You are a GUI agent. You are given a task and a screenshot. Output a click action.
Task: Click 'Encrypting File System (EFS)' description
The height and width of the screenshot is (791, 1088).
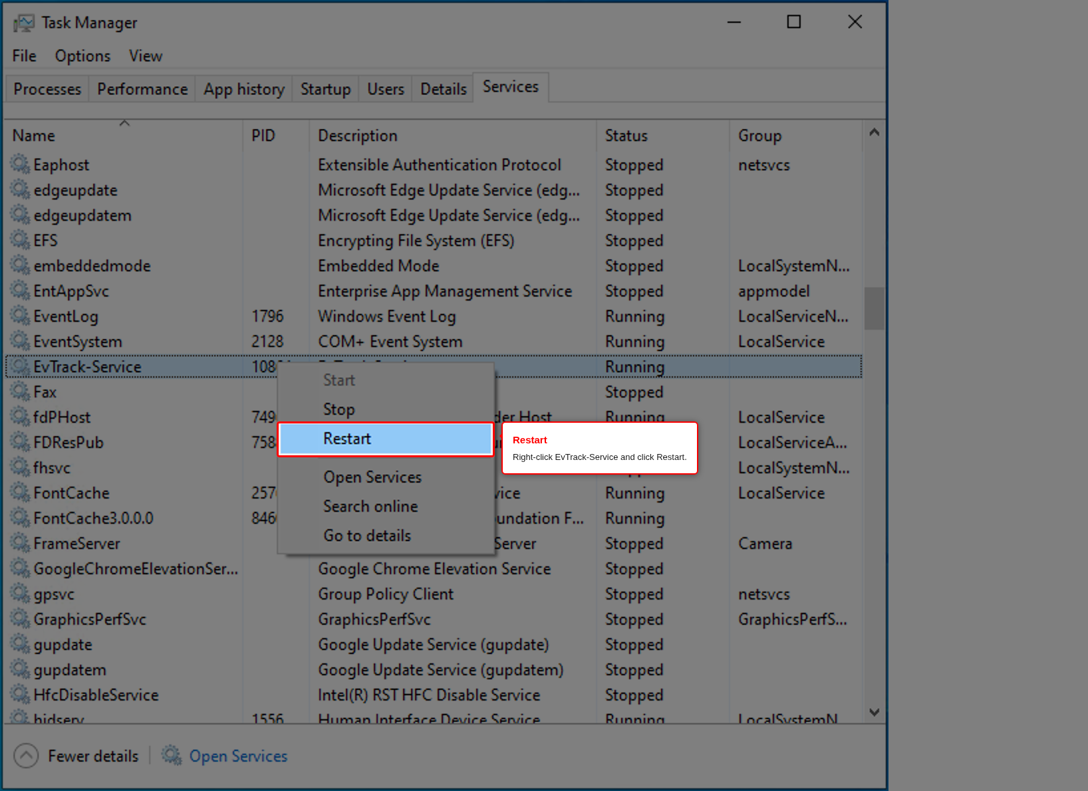416,241
